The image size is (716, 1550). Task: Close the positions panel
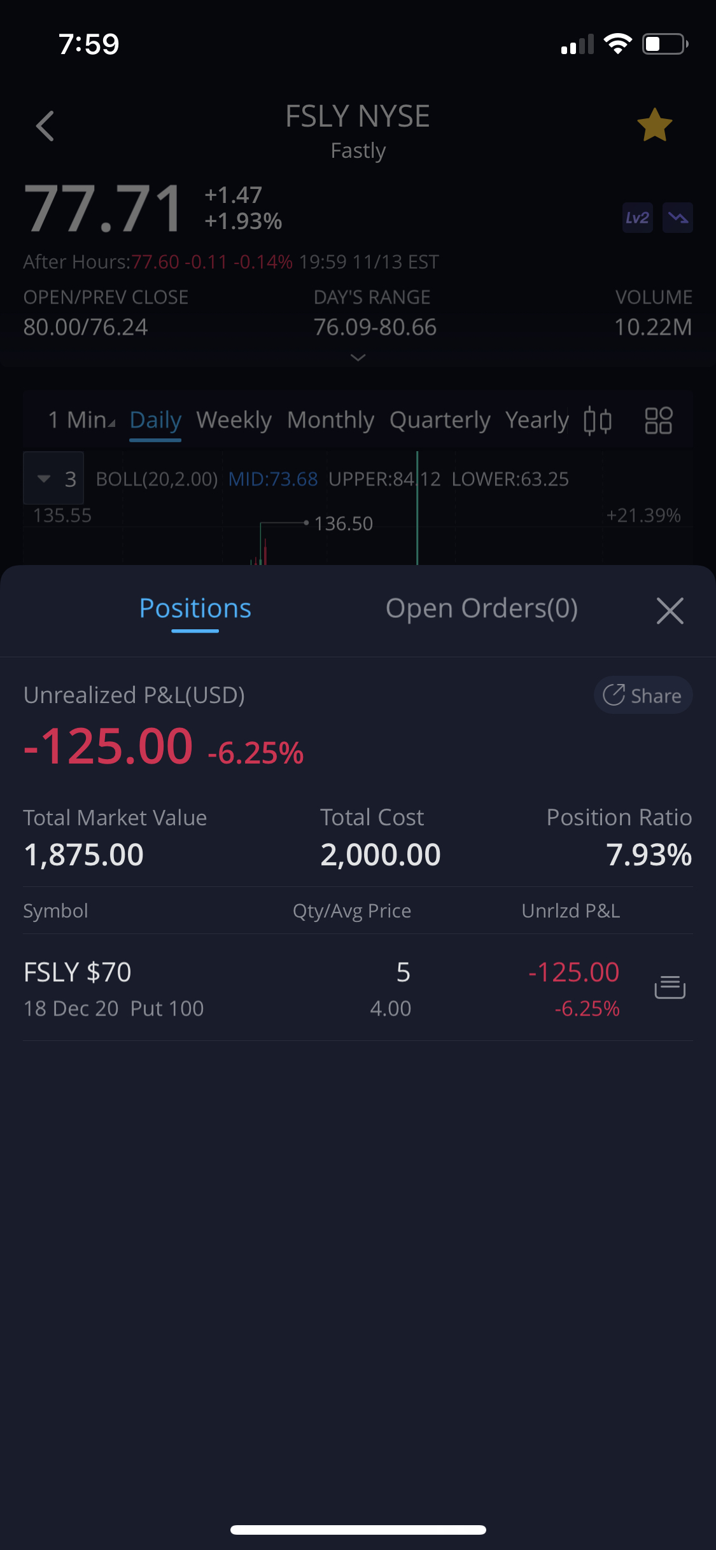670,611
